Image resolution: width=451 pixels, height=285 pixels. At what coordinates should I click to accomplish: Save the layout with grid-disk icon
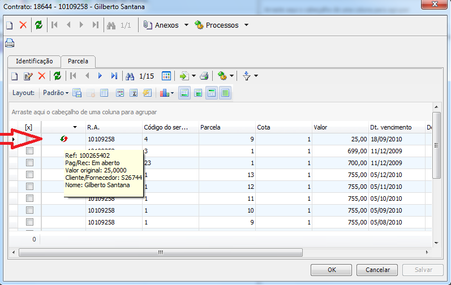click(x=77, y=93)
